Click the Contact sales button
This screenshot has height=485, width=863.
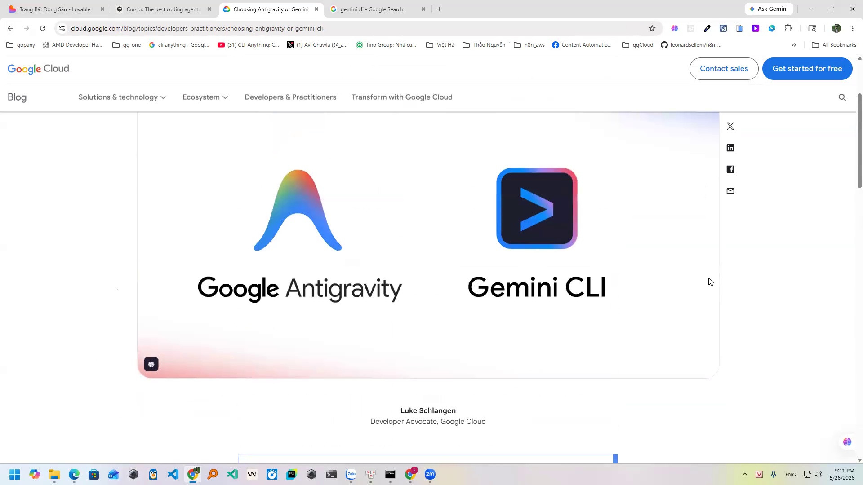(724, 69)
